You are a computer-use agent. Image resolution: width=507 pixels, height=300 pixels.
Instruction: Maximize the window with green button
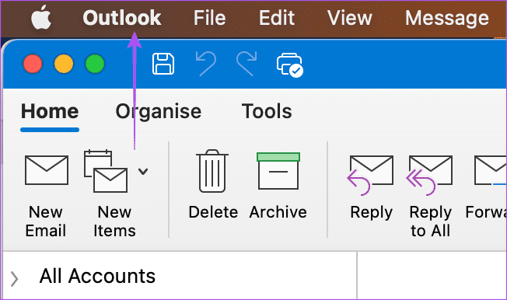(x=95, y=64)
